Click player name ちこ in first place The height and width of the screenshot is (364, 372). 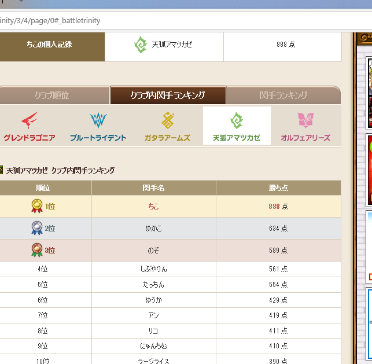point(153,206)
